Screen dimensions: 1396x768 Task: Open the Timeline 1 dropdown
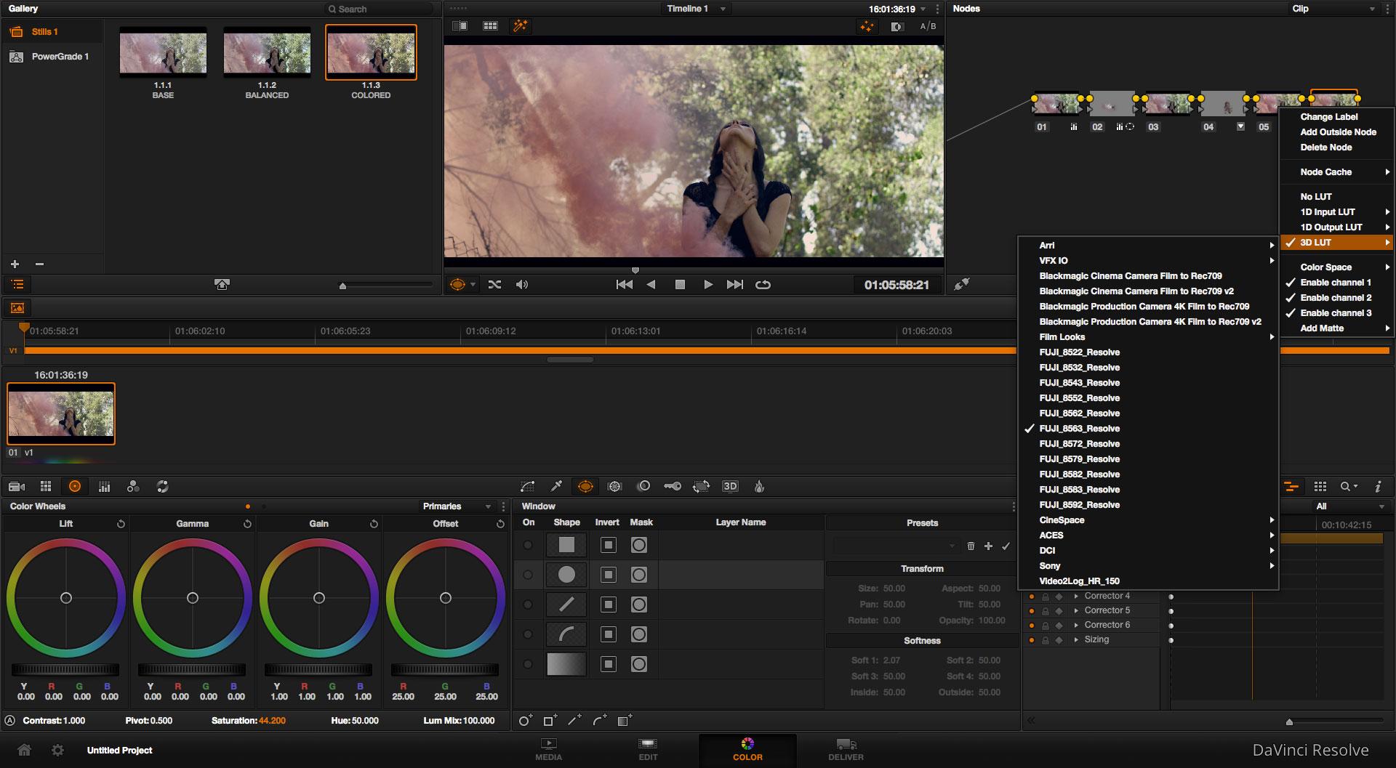(x=696, y=9)
